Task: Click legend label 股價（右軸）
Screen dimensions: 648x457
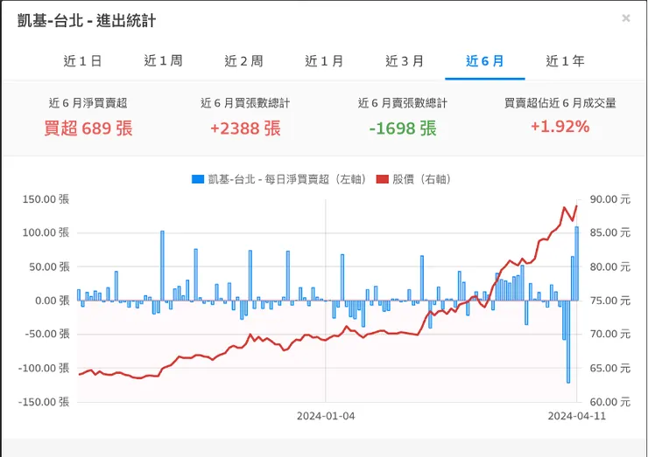Action: click(421, 179)
